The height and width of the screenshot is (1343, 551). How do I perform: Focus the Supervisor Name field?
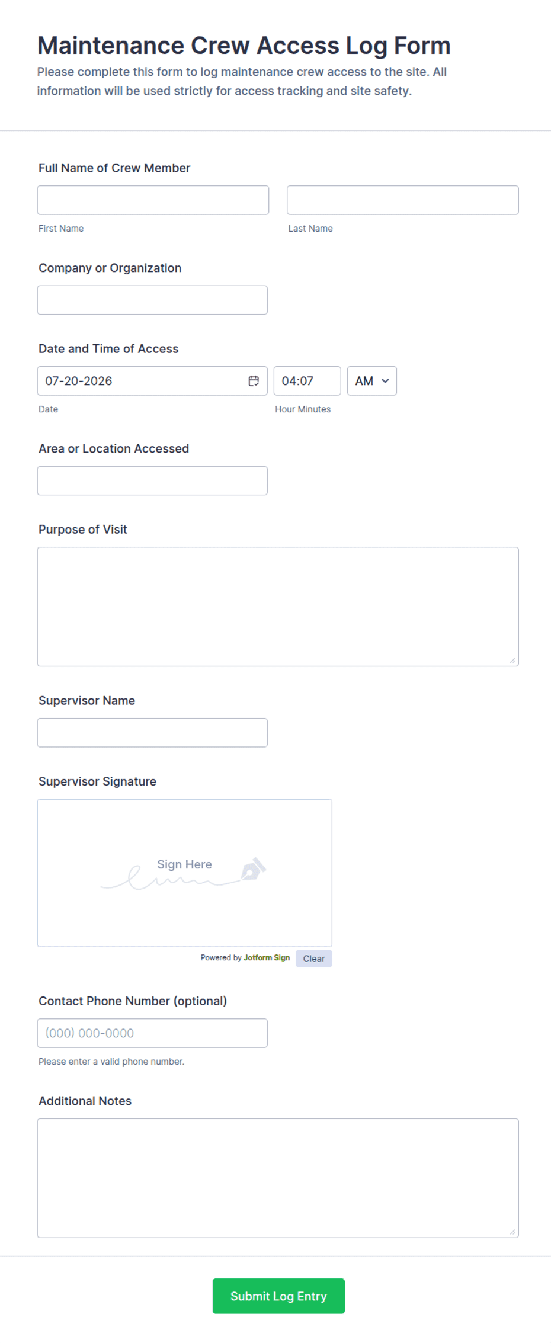(x=152, y=733)
